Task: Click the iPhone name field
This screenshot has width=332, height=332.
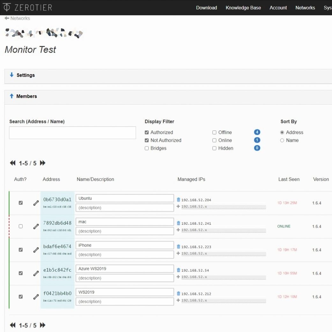Action: (x=125, y=245)
